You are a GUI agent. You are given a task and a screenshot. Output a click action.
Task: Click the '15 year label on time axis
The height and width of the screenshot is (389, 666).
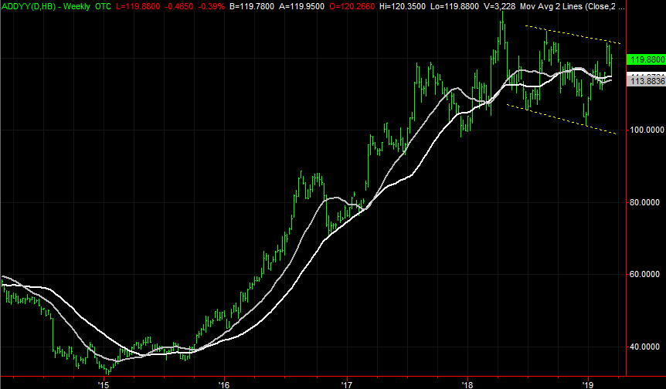[x=104, y=384]
